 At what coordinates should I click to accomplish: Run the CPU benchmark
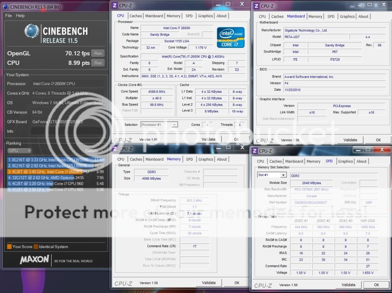pos(98,63)
